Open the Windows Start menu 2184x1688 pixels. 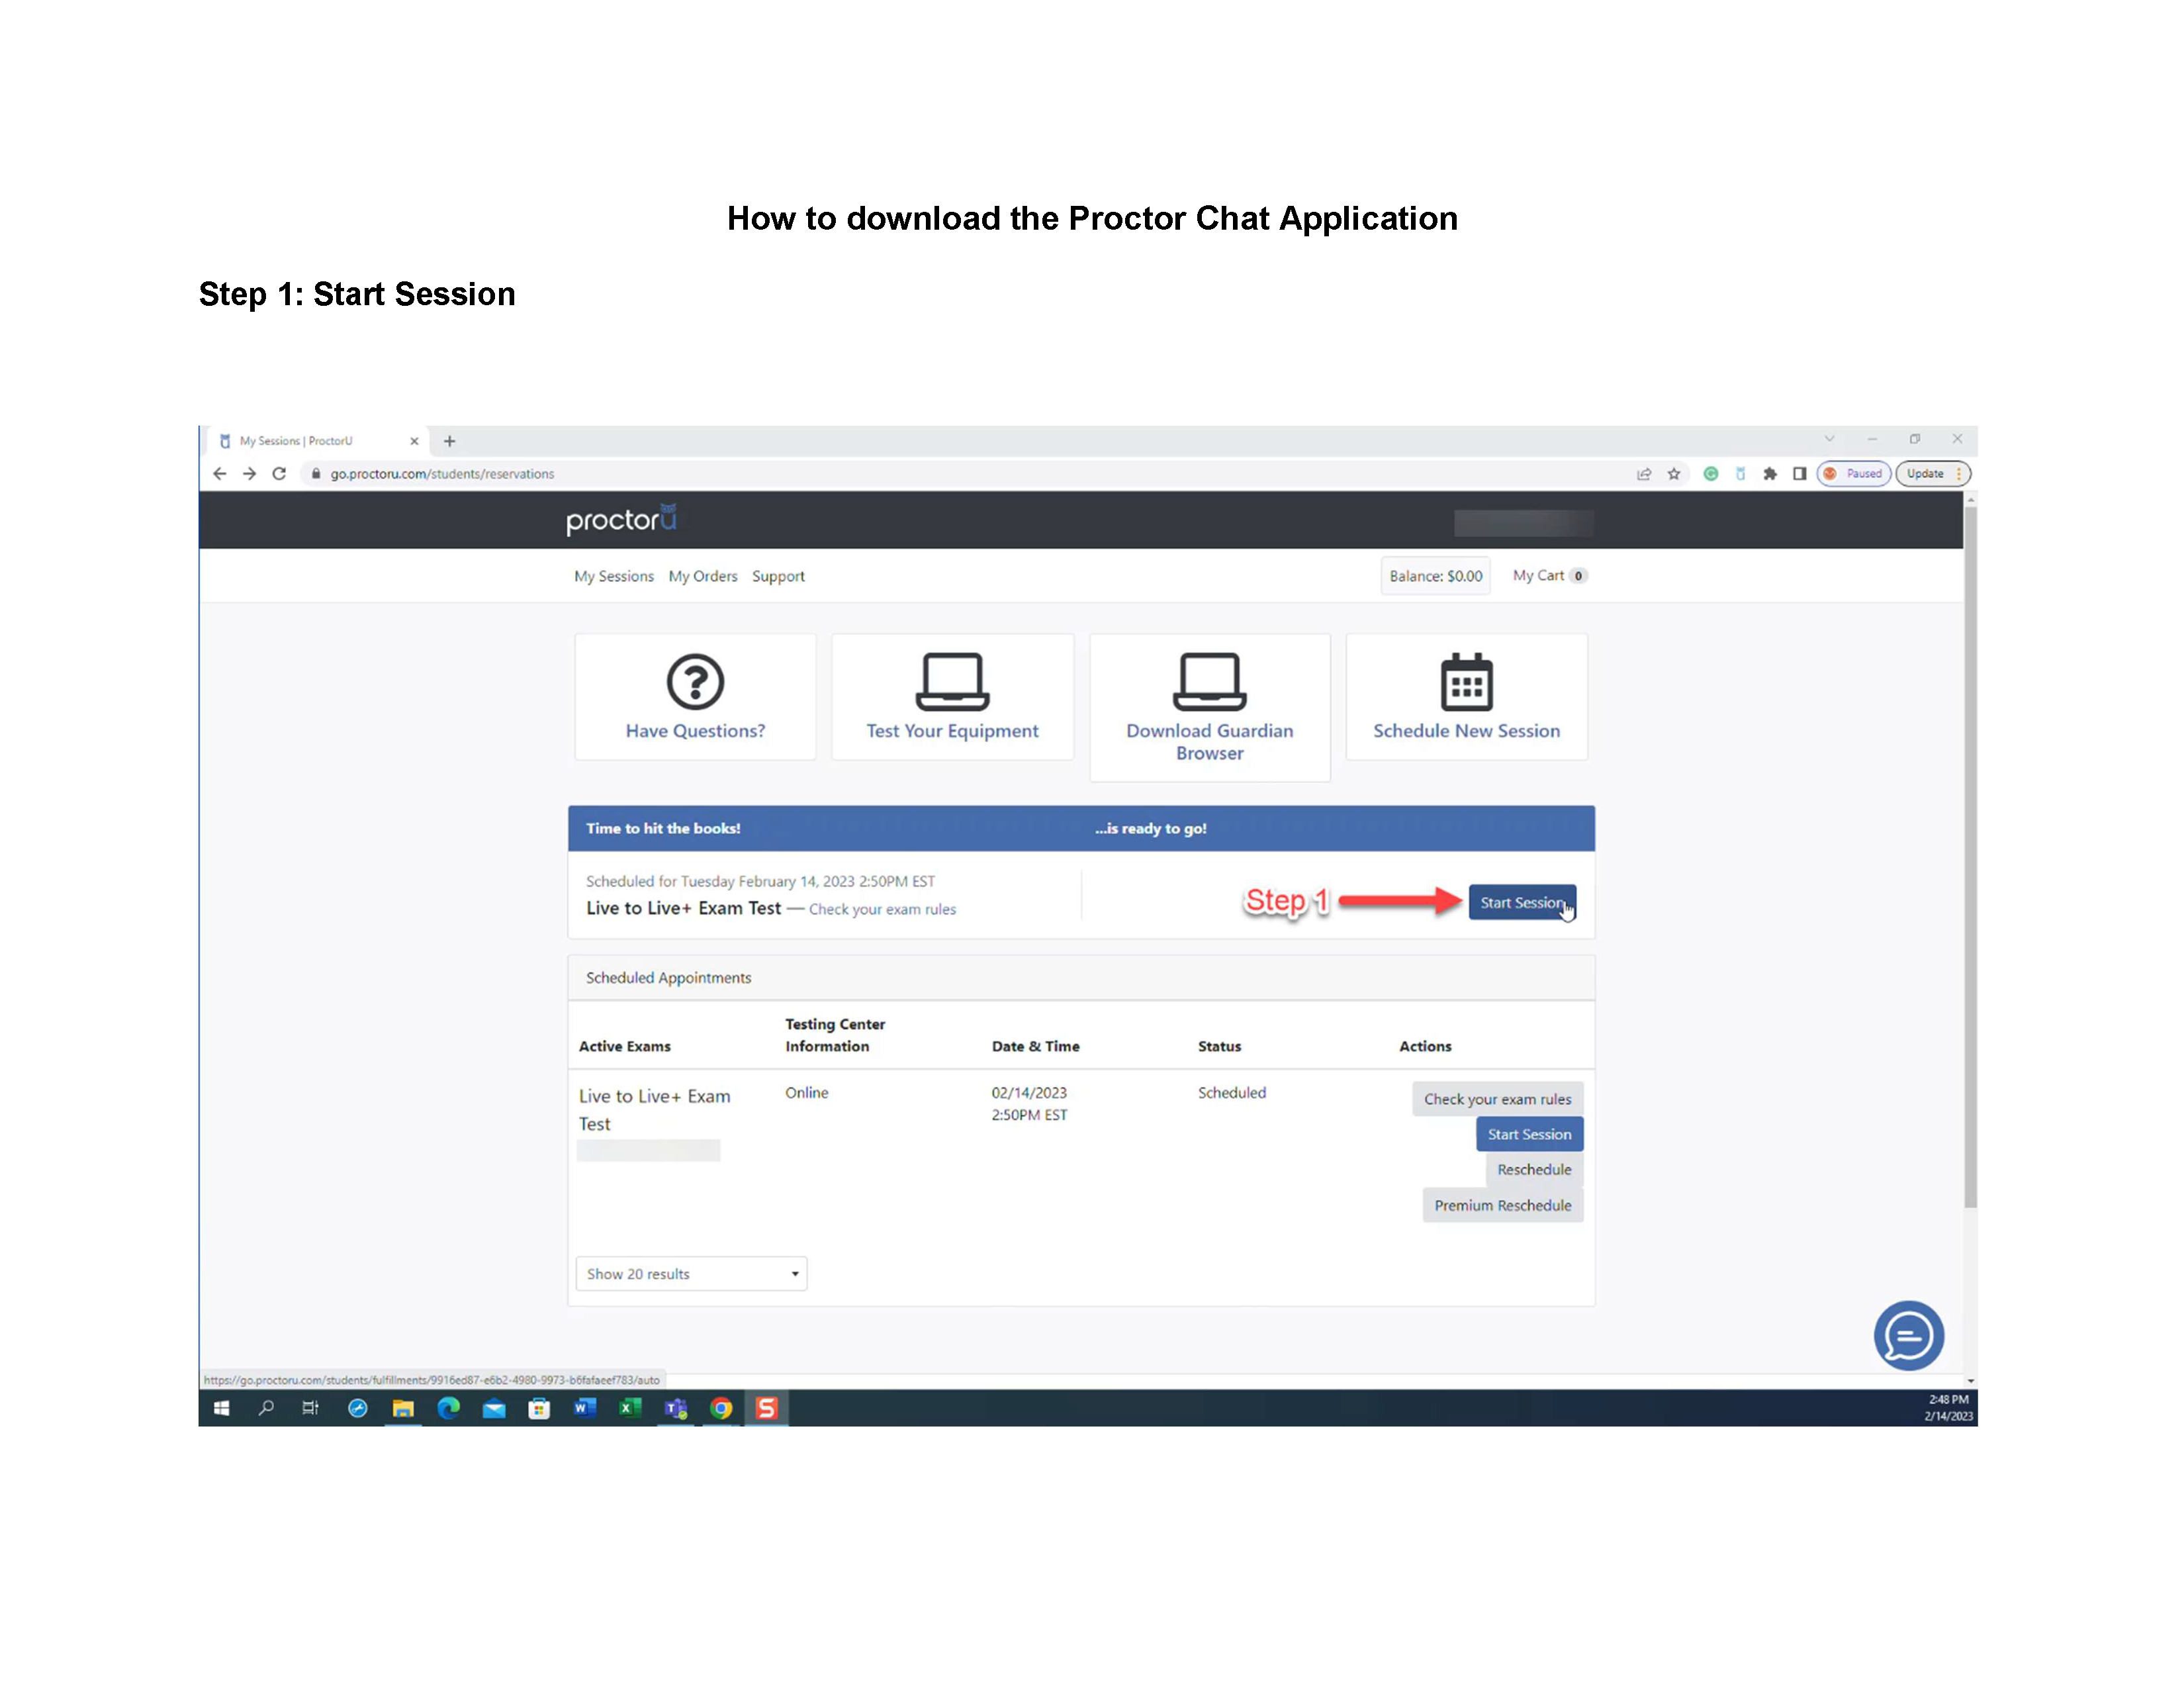(x=222, y=1408)
